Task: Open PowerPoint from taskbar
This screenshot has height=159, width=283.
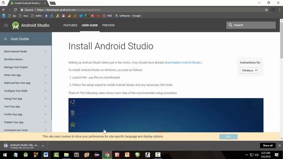Action: (127, 155)
